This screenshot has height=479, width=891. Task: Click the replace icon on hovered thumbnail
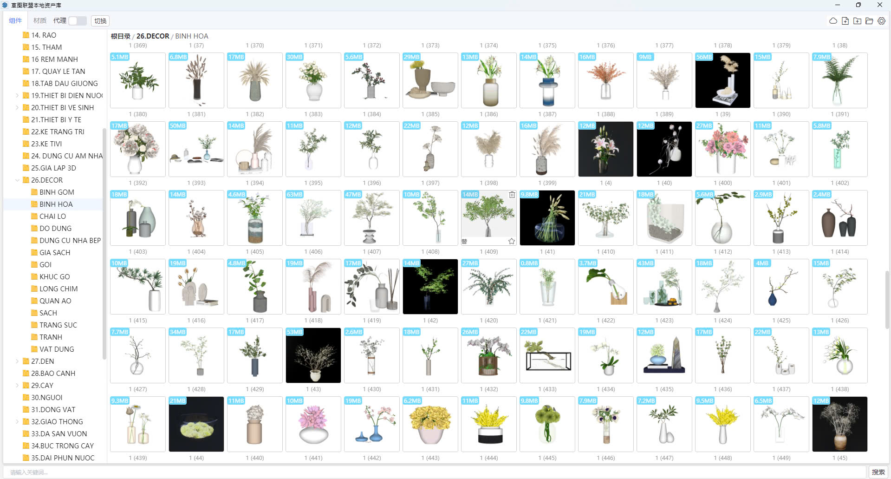tap(464, 241)
